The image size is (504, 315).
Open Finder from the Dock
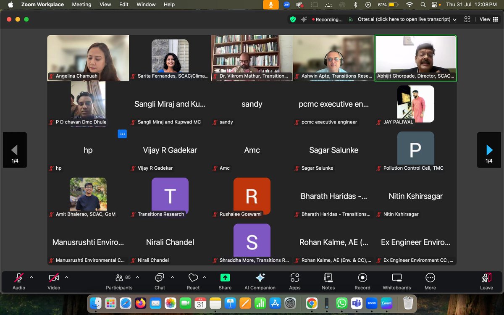tap(97, 303)
